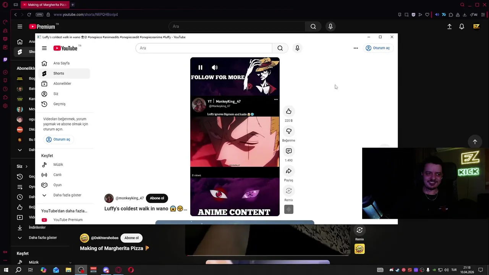Open Geçmiş in popup sidebar

pos(63,104)
